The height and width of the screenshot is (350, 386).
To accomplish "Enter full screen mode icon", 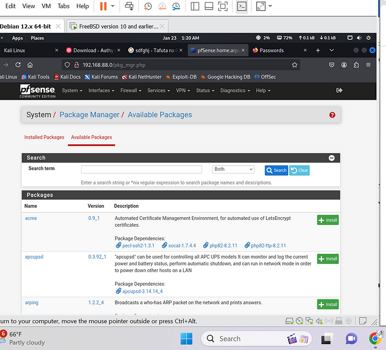I will 223,6.
